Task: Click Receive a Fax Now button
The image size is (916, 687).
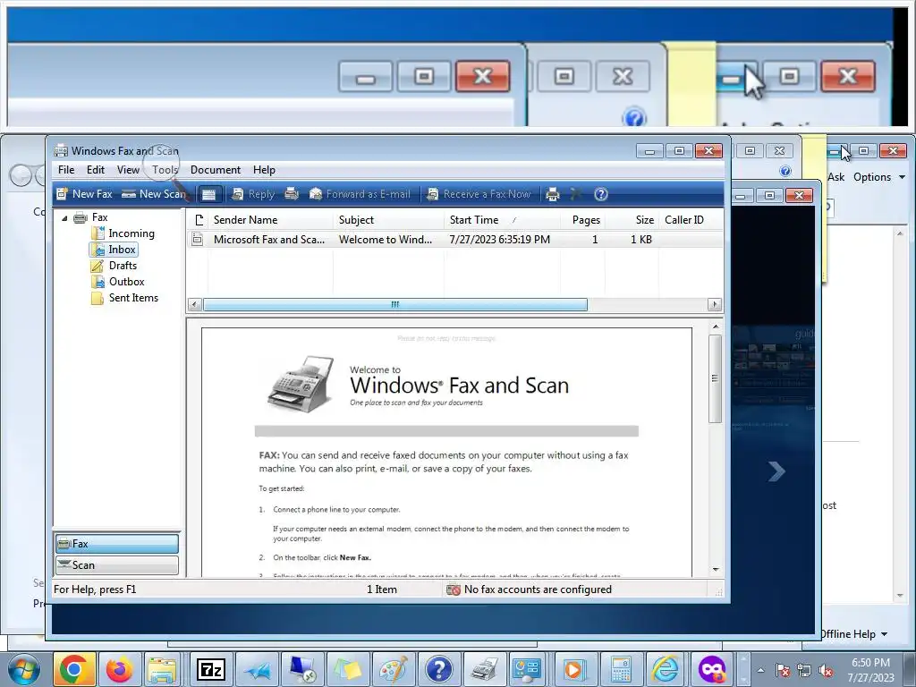Action: (x=479, y=194)
